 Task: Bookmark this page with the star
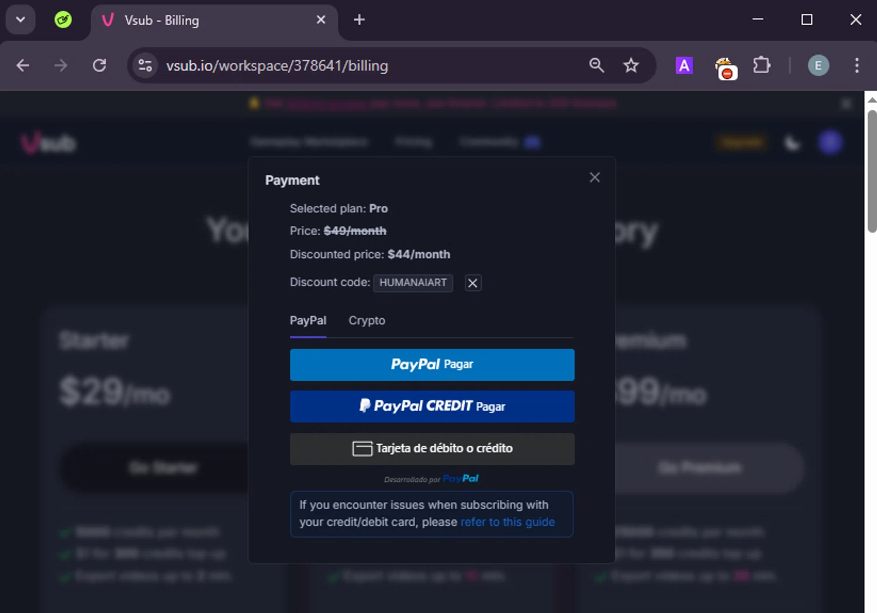coord(631,66)
